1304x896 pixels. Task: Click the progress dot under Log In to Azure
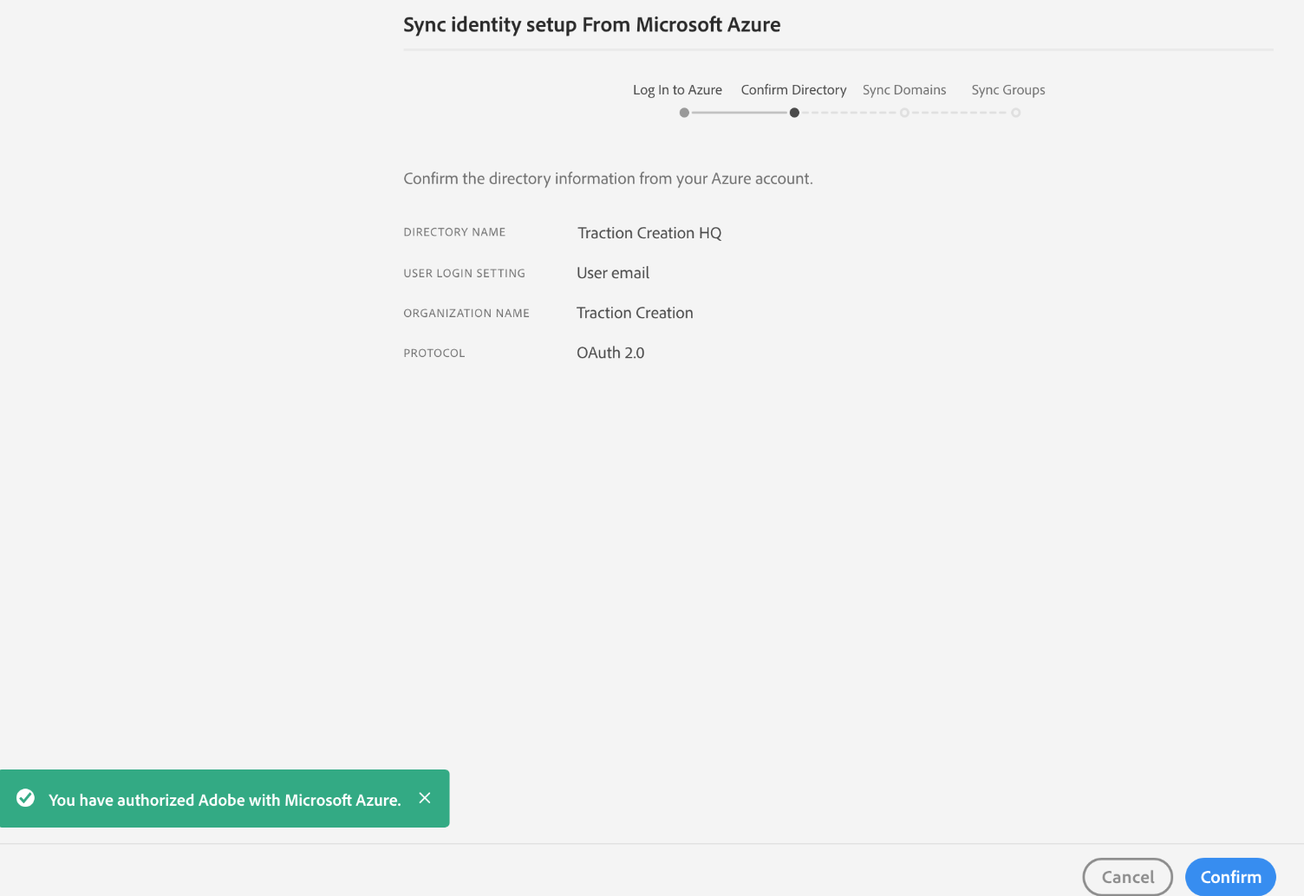(x=683, y=113)
